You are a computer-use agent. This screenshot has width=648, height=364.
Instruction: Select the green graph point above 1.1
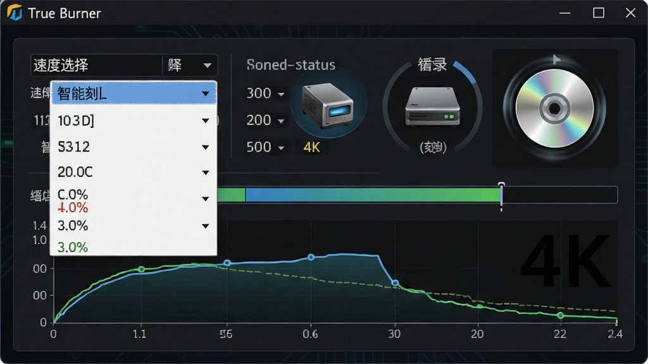tap(141, 269)
